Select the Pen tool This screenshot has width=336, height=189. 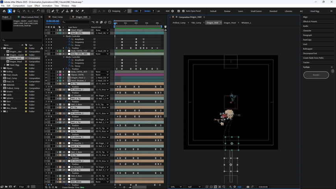(53, 11)
